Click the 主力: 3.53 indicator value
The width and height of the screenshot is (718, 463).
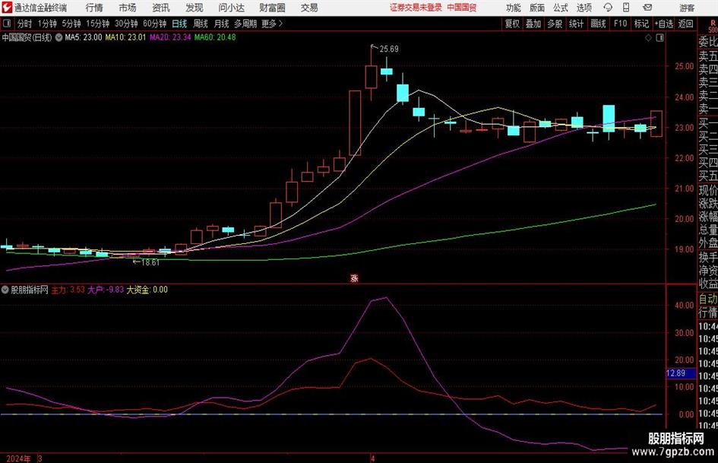68,290
